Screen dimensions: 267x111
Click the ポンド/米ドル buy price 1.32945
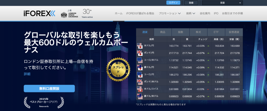pos(187,82)
